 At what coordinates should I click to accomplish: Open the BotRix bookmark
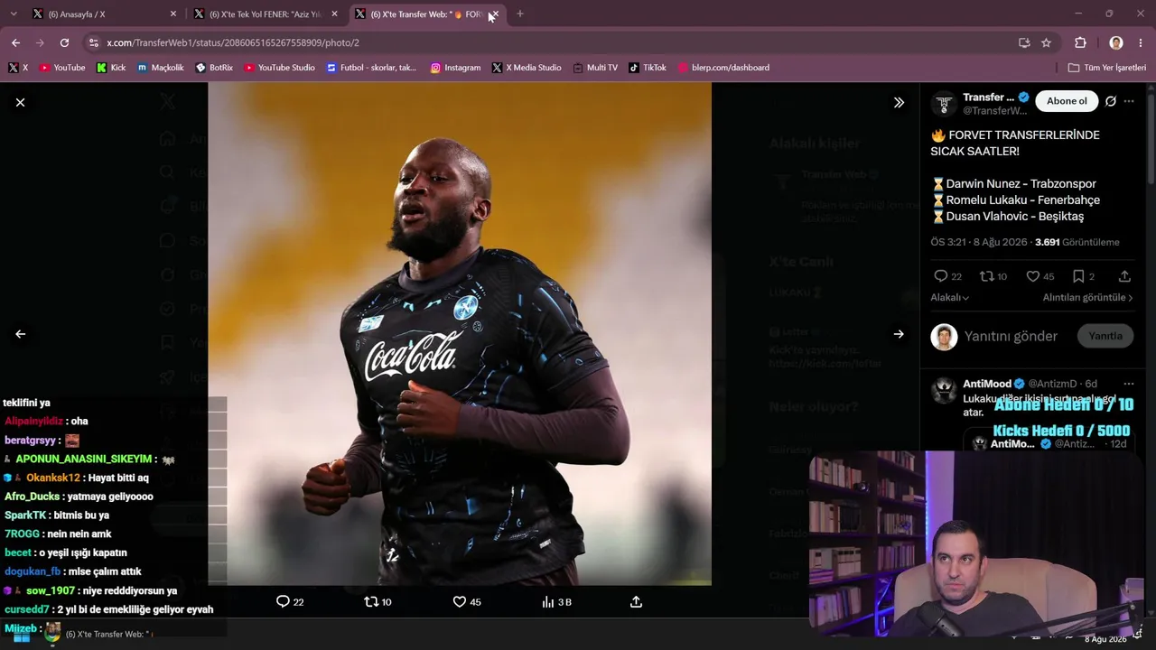tap(214, 68)
